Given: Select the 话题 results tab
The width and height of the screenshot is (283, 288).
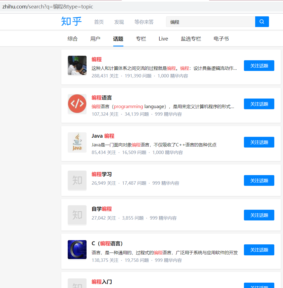Looking at the screenshot, I should (118, 39).
